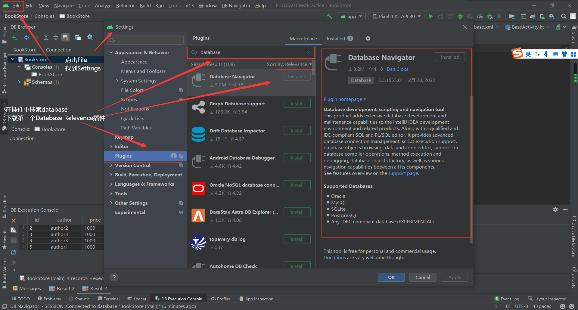Run the app with green play button
Screen dimensions: 578x310
431,16
